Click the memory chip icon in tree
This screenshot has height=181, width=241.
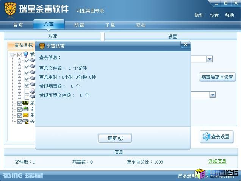tap(25, 103)
